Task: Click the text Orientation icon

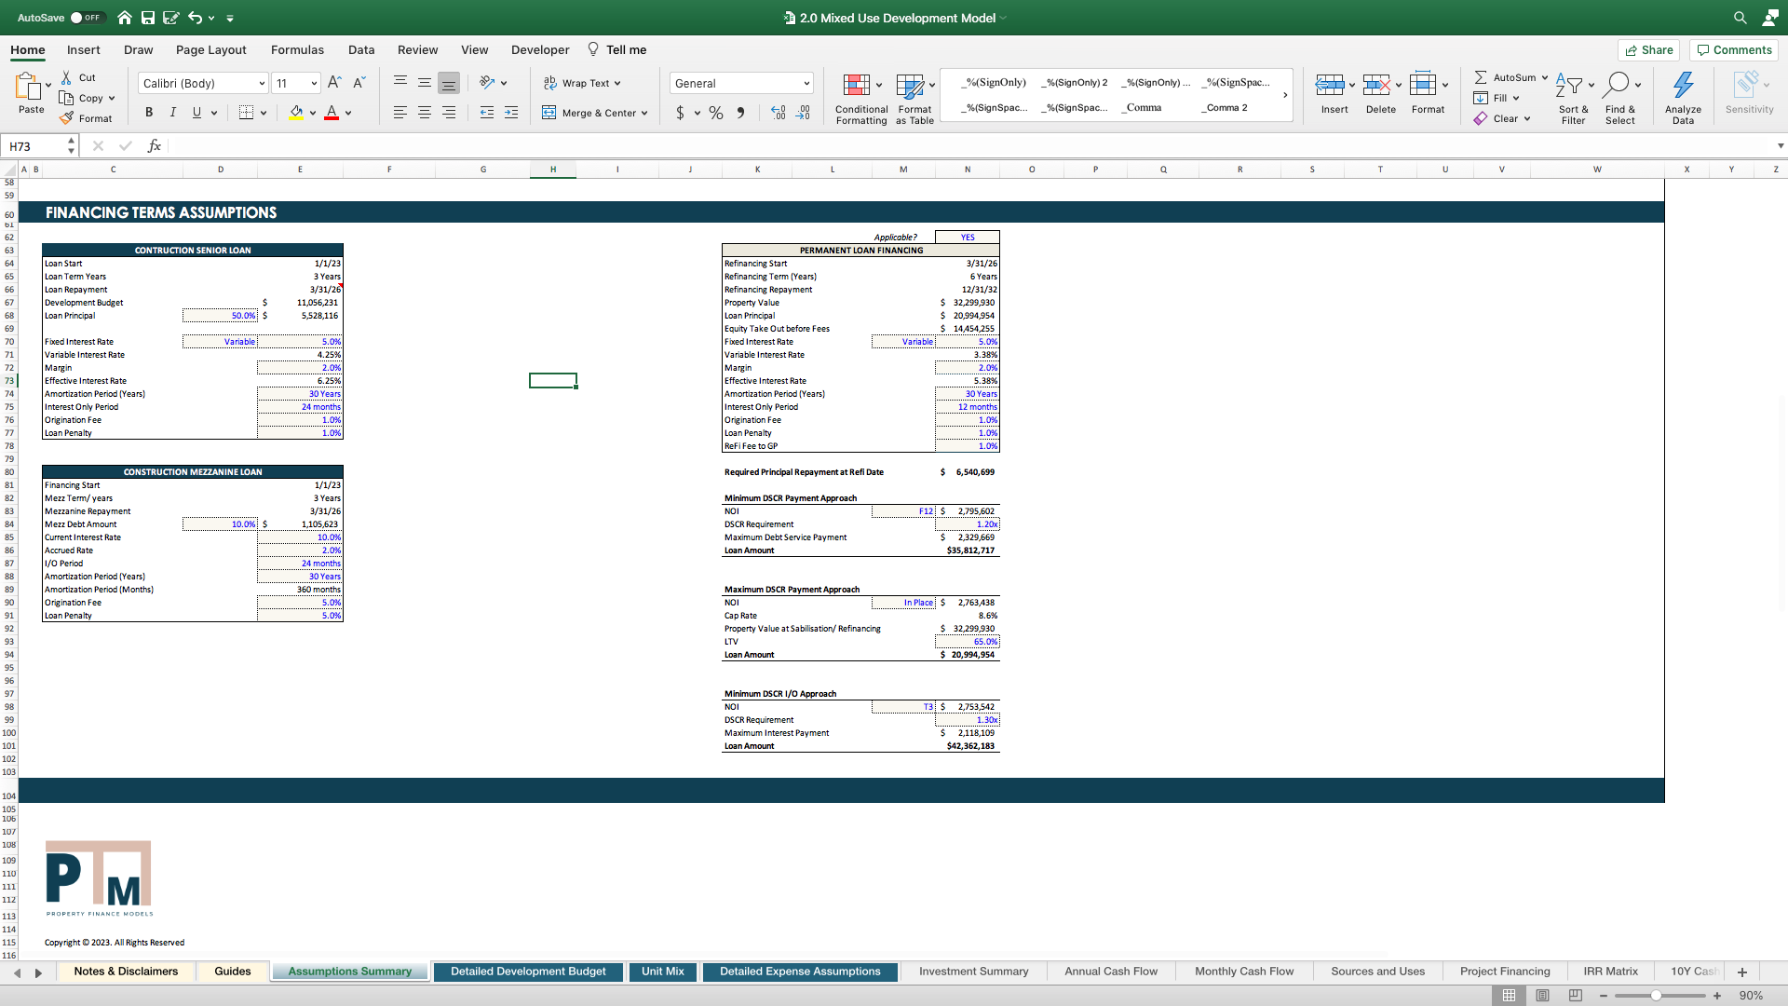Action: (x=487, y=83)
